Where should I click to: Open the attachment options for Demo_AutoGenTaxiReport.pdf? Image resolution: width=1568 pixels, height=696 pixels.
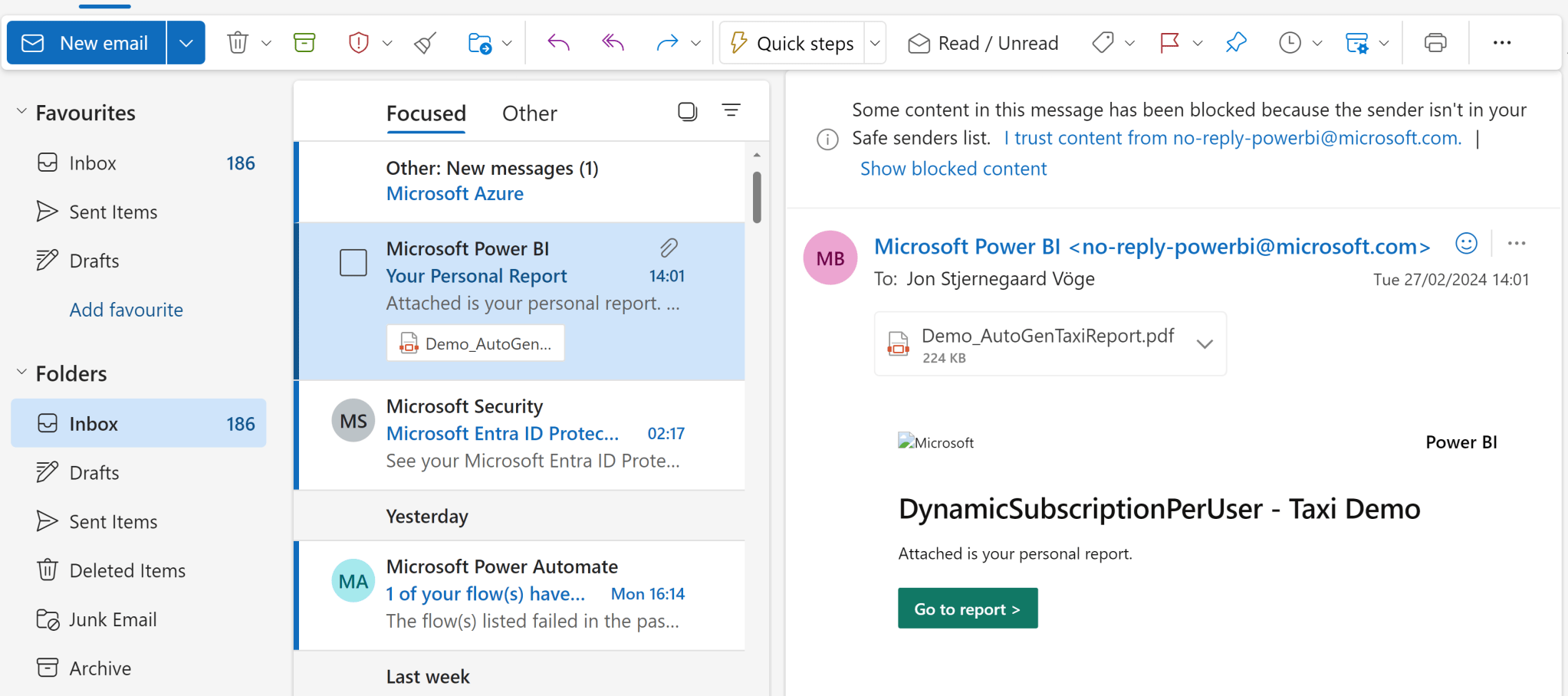click(x=1203, y=344)
